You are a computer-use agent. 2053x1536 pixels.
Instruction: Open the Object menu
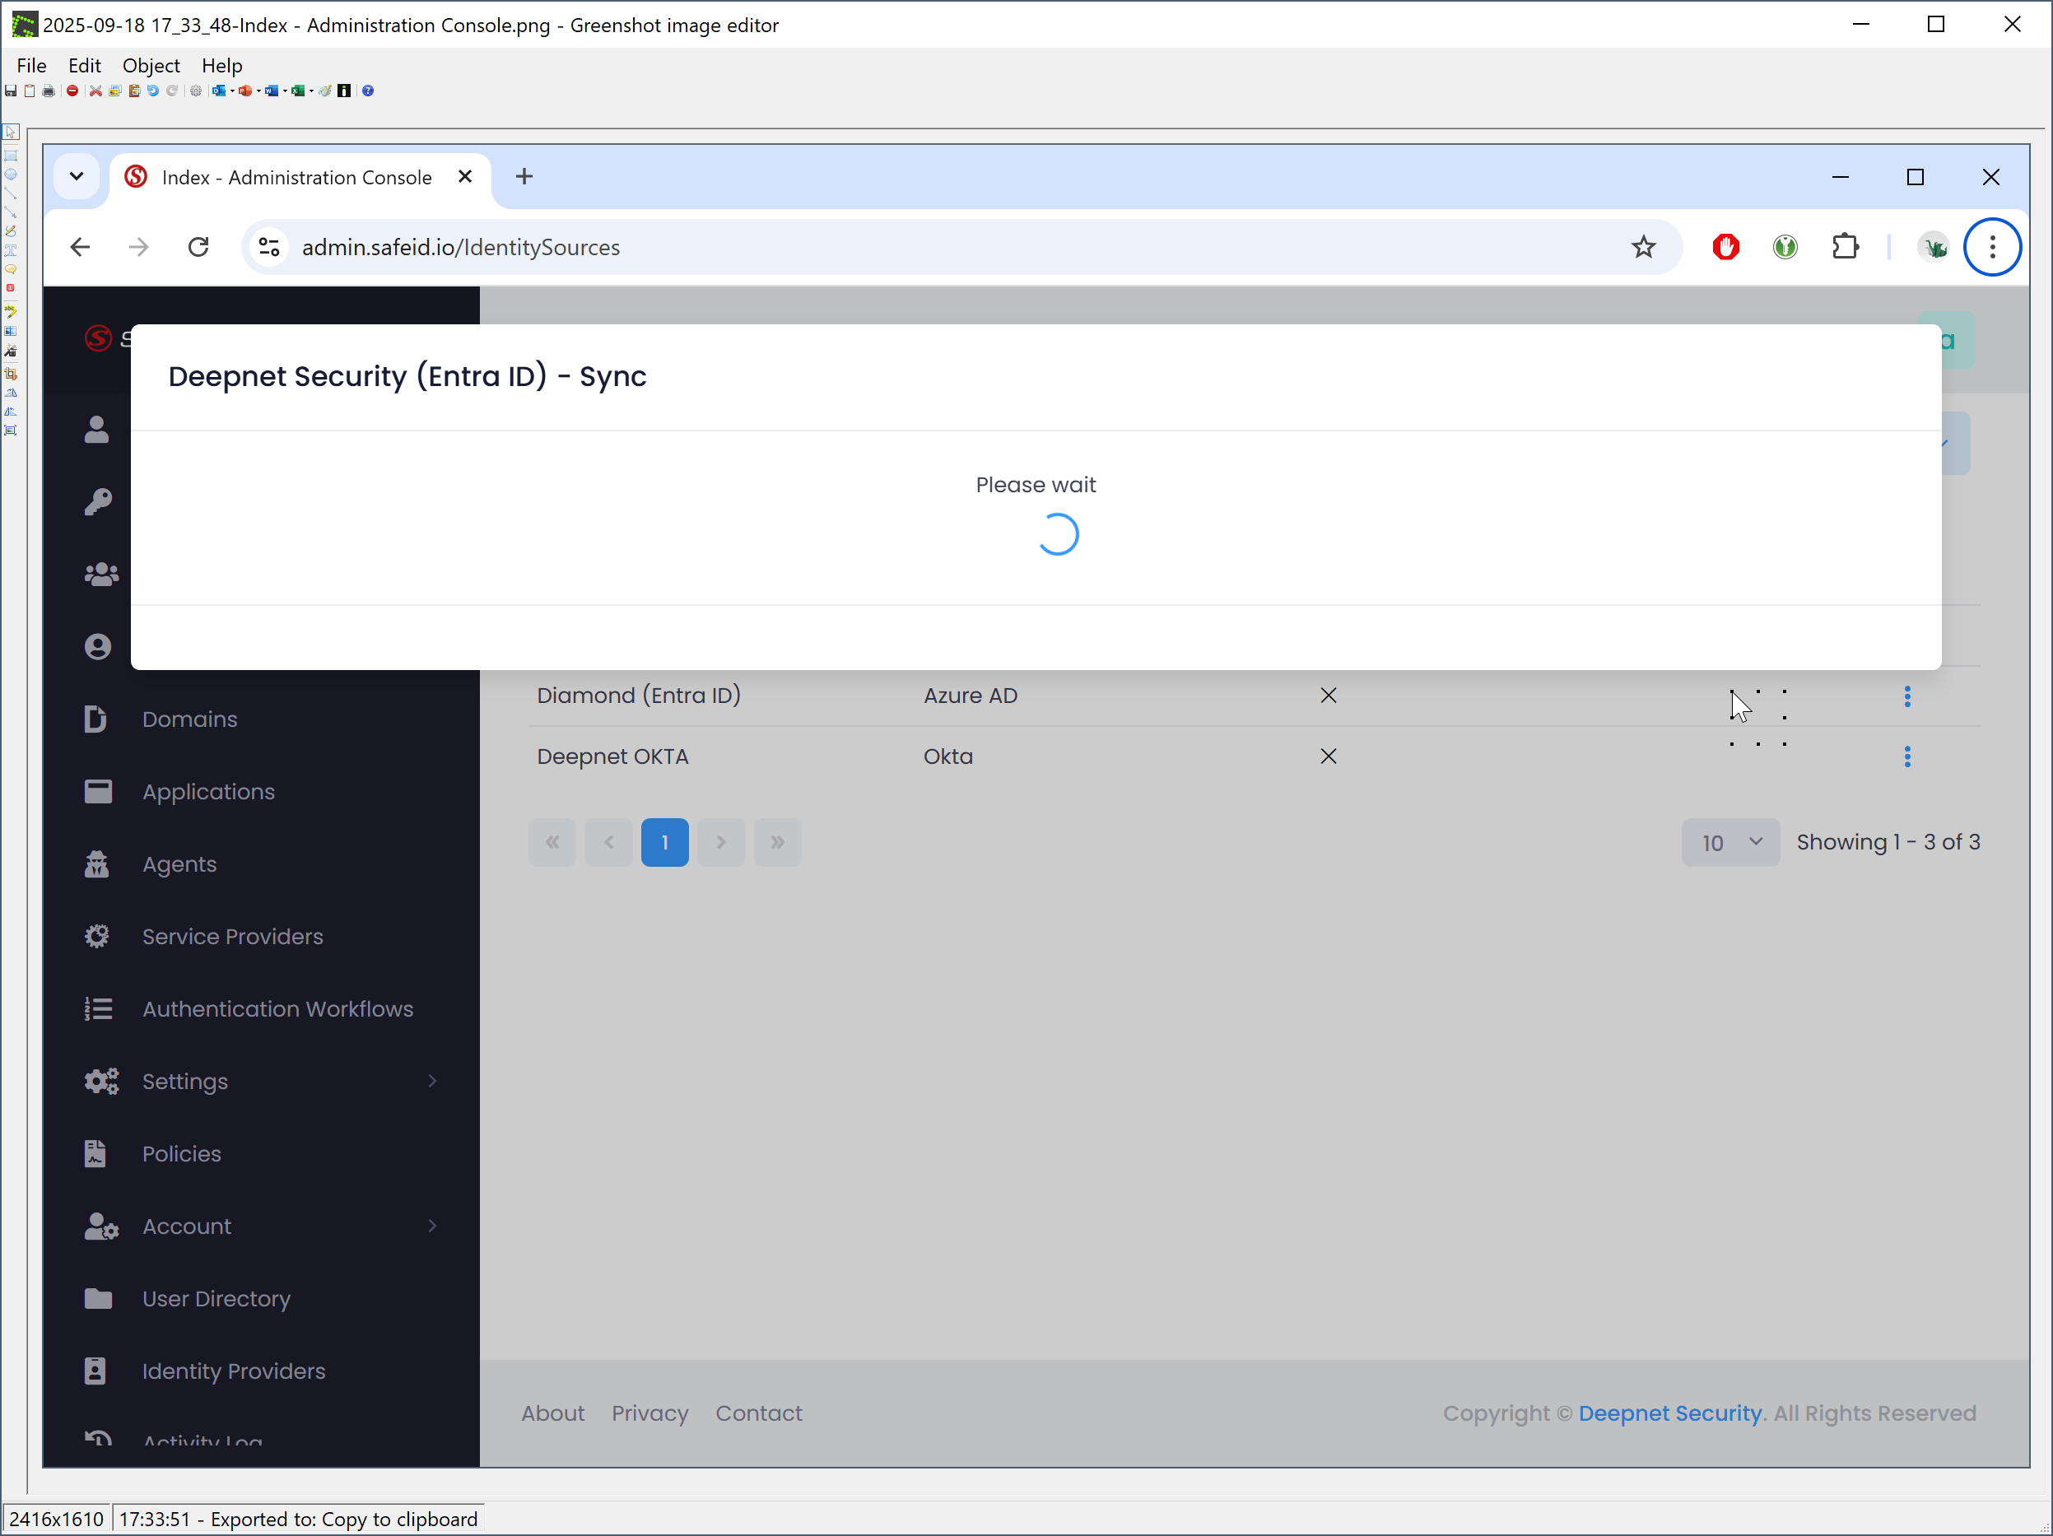pos(151,65)
